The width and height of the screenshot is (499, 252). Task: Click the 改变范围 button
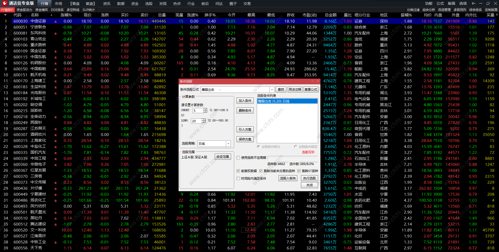coord(223,157)
